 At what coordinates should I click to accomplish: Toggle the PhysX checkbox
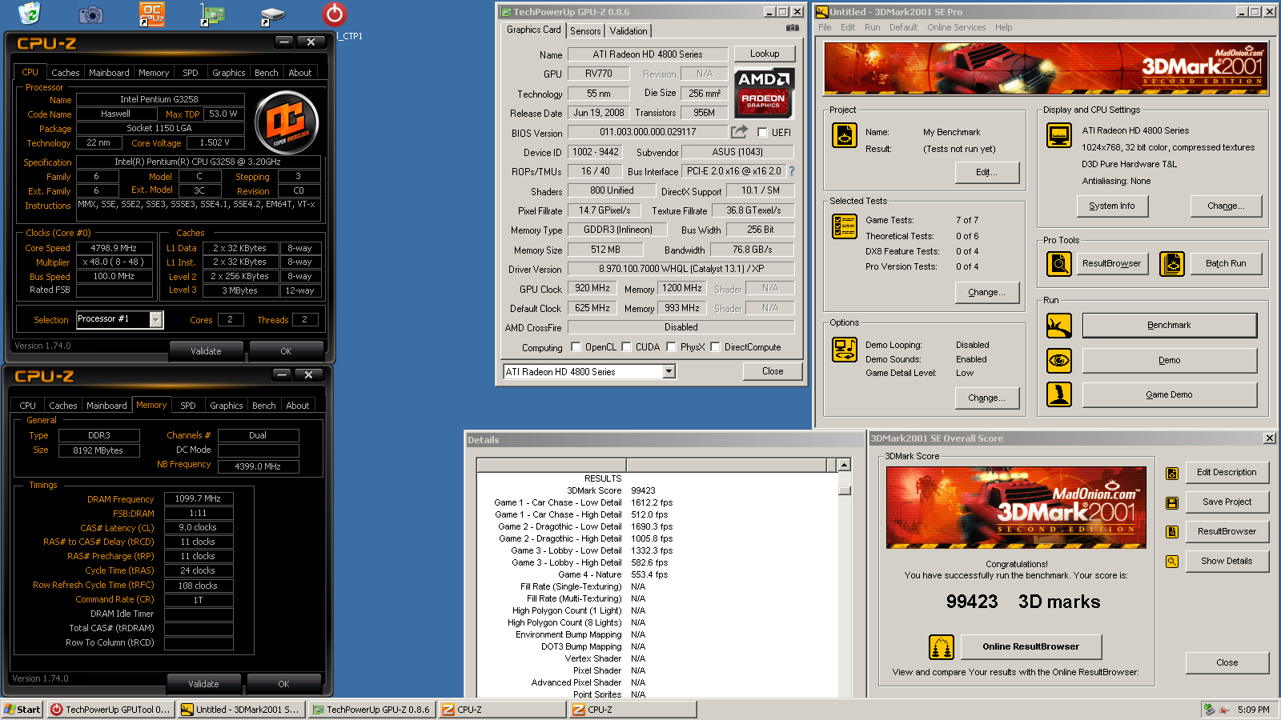671,347
